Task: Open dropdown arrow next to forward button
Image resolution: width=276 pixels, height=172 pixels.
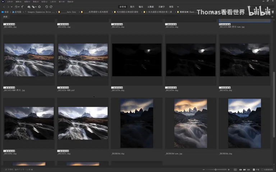Action: [11, 7]
